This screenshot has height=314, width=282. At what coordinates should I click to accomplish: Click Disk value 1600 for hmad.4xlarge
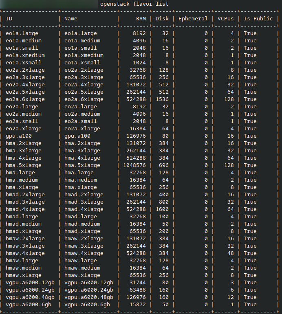tap(162, 209)
